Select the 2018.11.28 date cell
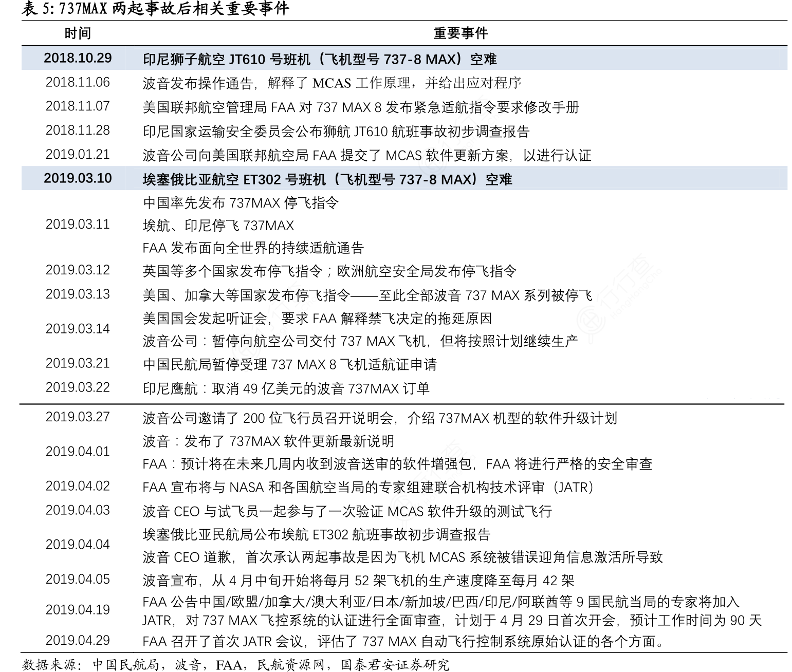This screenshot has height=672, width=792. click(x=78, y=130)
